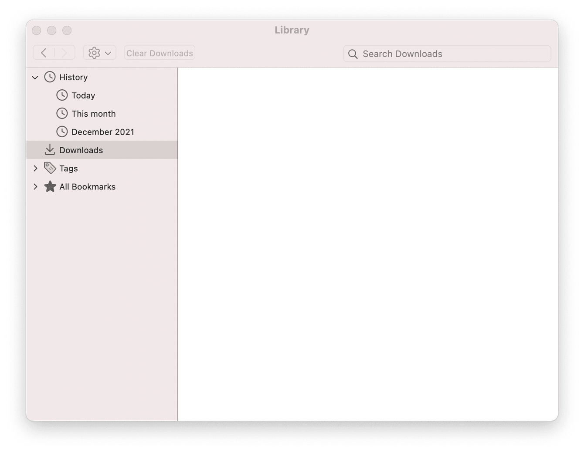Collapse the History section

tap(35, 77)
